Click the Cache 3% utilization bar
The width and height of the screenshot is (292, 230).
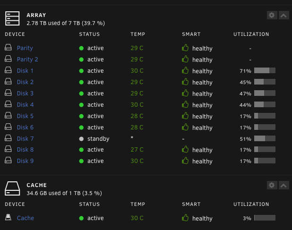point(265,218)
